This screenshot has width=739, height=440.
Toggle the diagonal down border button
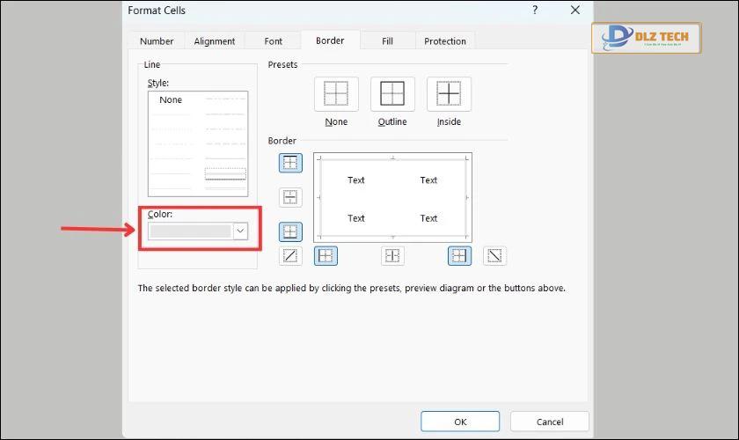coord(494,255)
